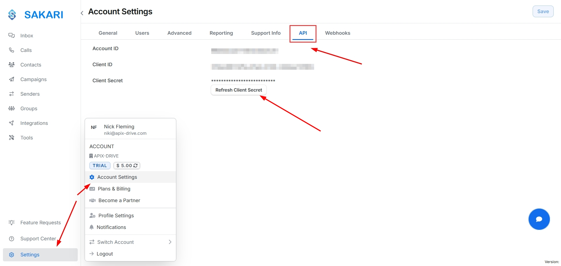Select Plans & Billing from the menu
Image resolution: width=561 pixels, height=266 pixels.
click(114, 189)
